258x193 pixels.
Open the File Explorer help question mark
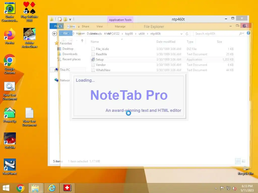pyautogui.click(x=248, y=33)
